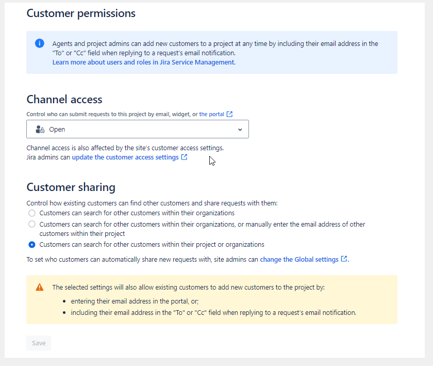
Task: Click the external link icon beside the portal
Action: (x=229, y=114)
